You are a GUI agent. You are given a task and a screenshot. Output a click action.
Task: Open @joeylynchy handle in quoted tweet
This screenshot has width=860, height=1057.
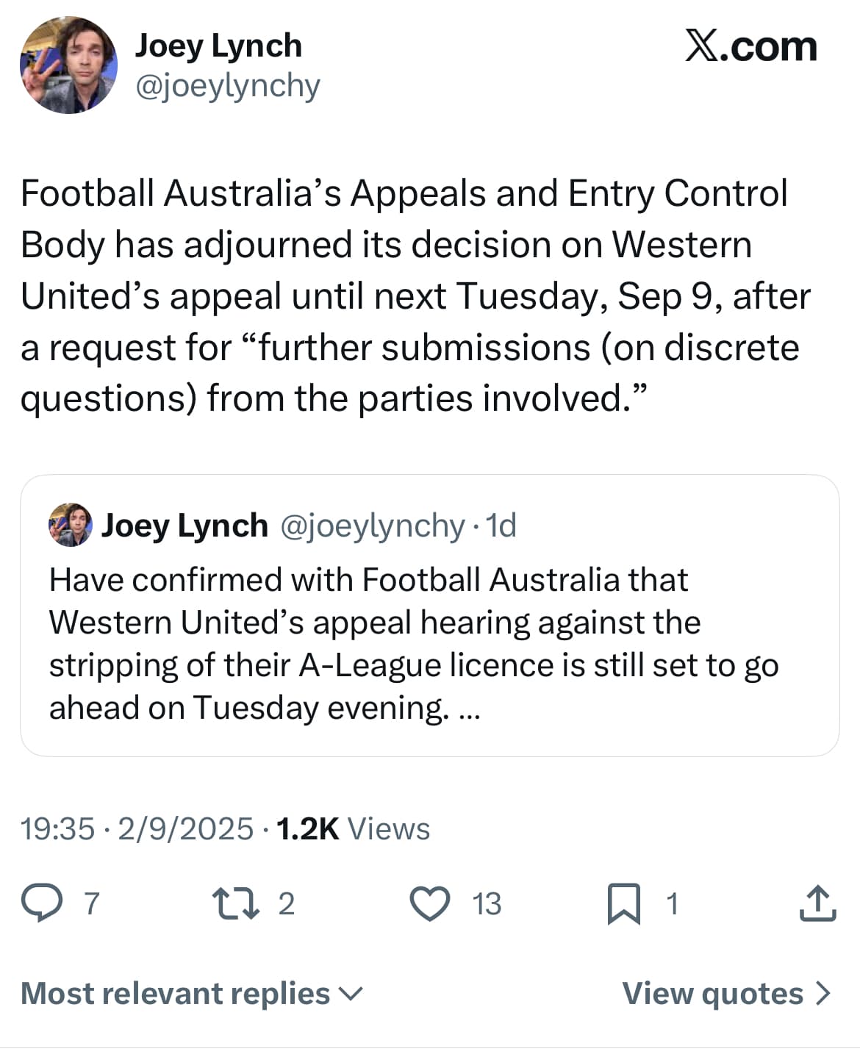[x=373, y=526]
